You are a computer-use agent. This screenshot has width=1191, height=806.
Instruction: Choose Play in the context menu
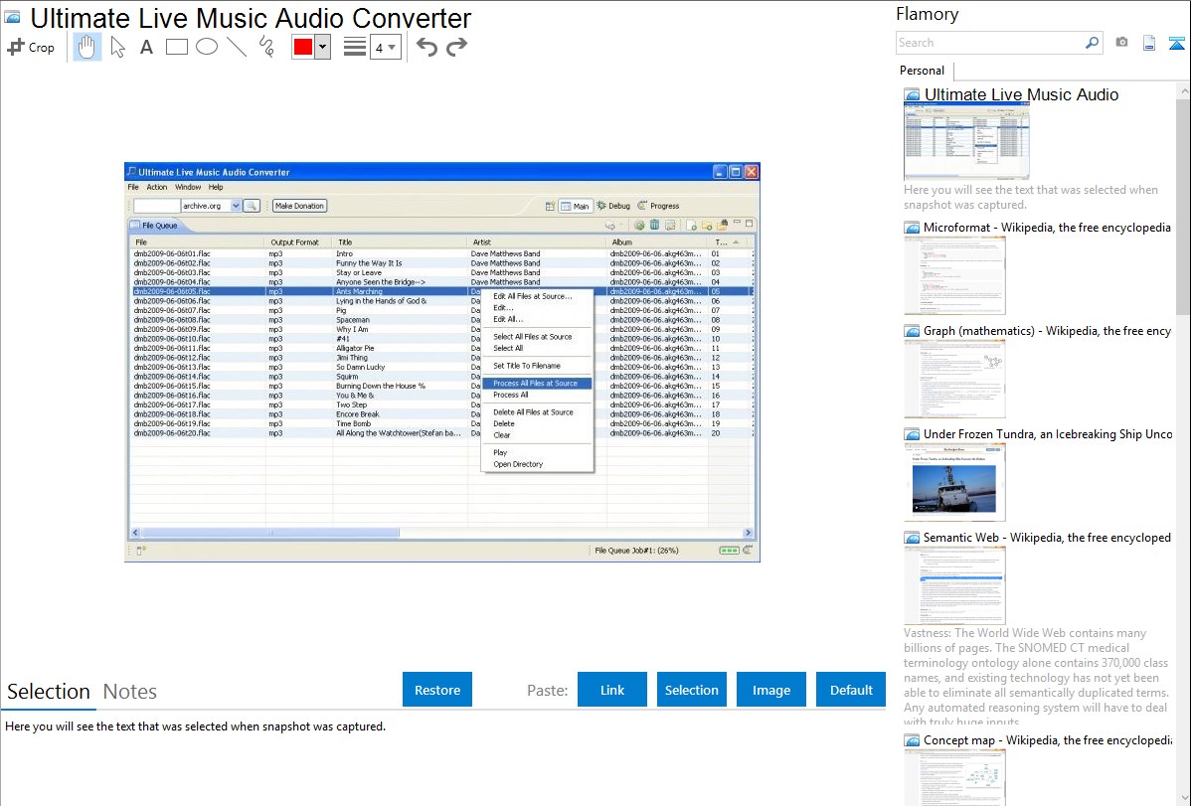[500, 453]
